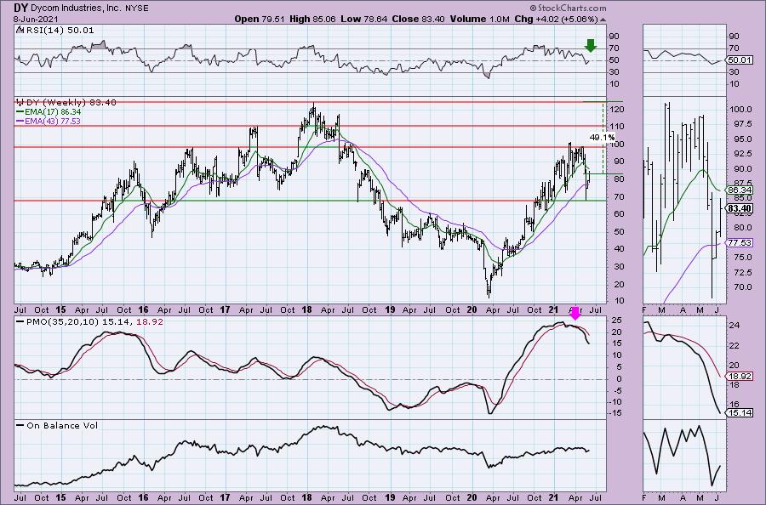This screenshot has height=505, width=766.
Task: Click the 77.53 EMA value tag in thumbnail
Action: (740, 242)
